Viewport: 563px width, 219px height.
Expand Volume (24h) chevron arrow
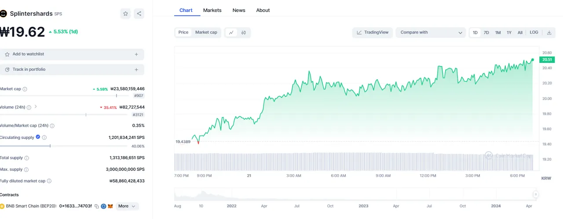tap(36, 106)
